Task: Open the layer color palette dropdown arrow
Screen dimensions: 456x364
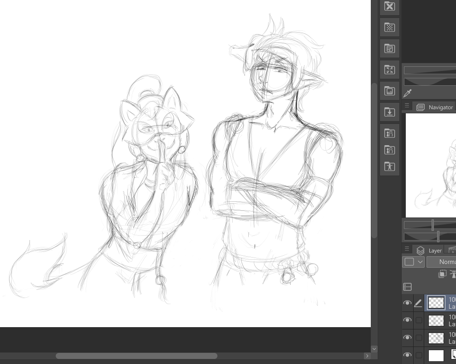Action: pos(420,262)
